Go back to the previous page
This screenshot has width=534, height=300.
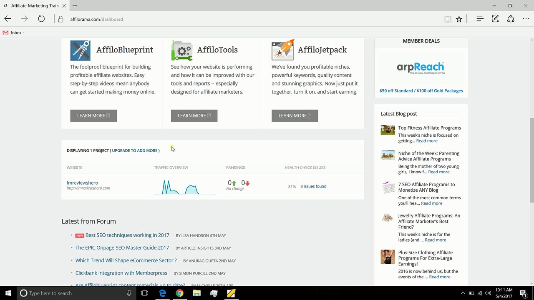pyautogui.click(x=8, y=19)
